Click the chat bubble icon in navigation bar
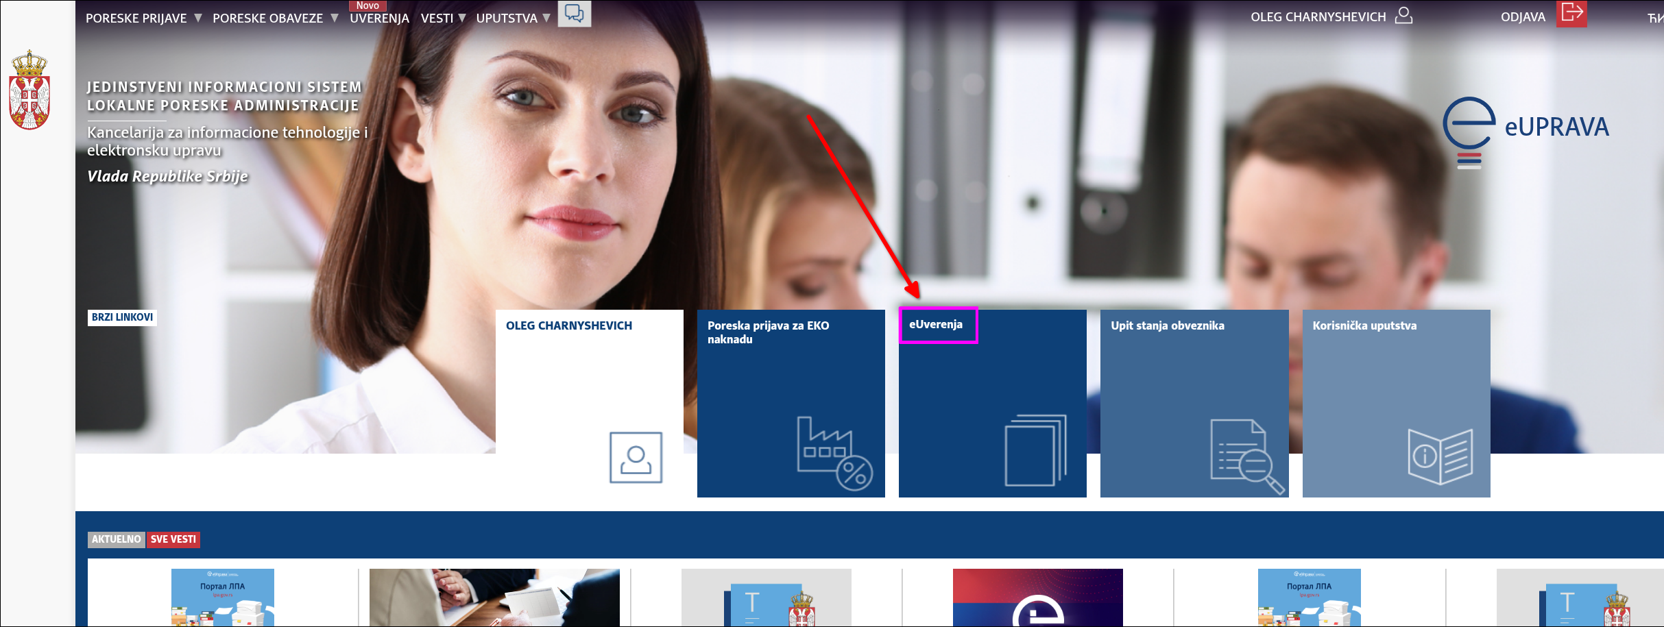Screen dimensions: 1664x627 [574, 14]
